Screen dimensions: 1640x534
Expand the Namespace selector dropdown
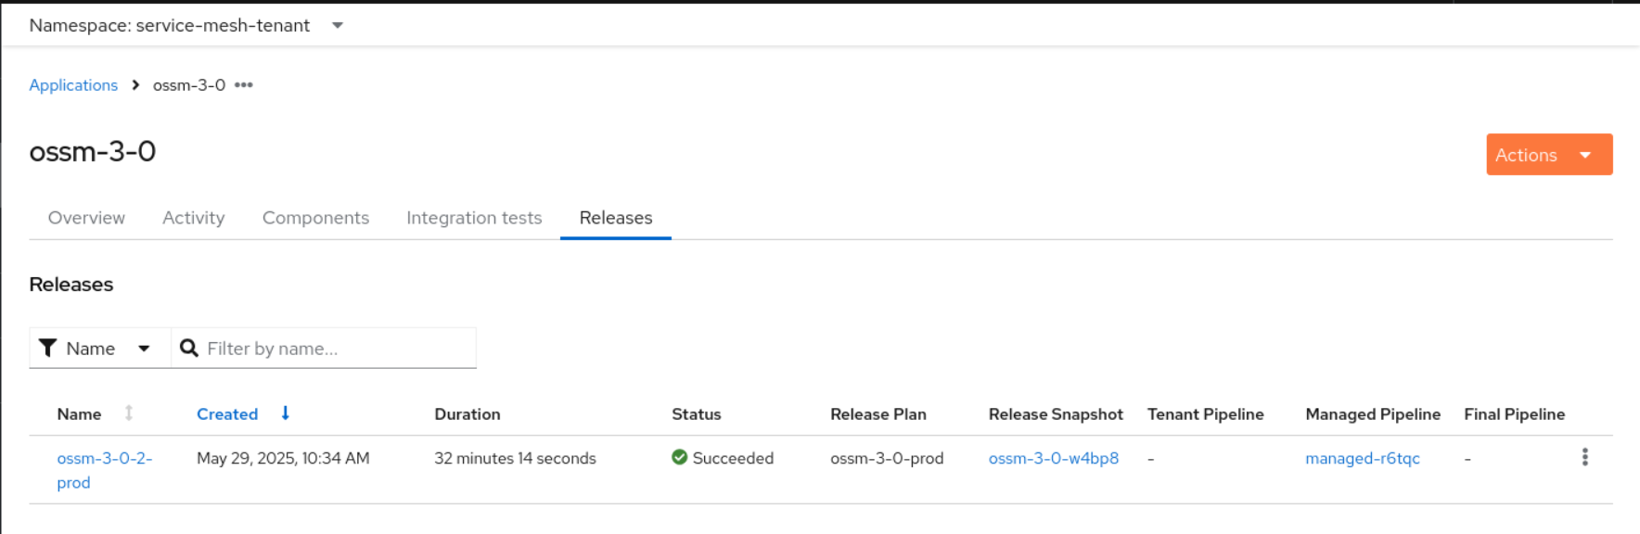338,26
